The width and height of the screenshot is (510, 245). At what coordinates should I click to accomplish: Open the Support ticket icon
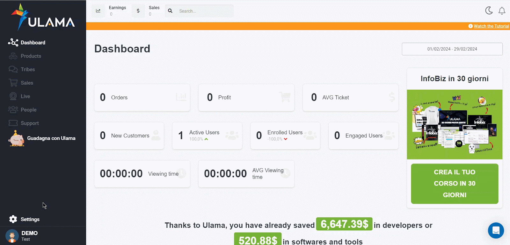click(x=13, y=123)
